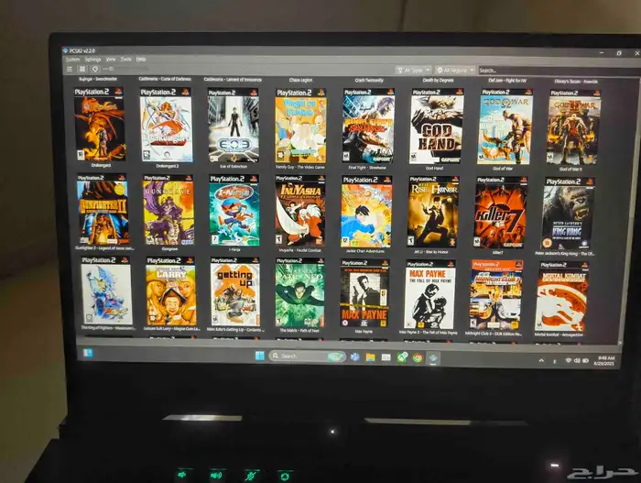The height and width of the screenshot is (483, 641).
Task: Select the Final Fight Streetwise cover
Action: click(368, 126)
